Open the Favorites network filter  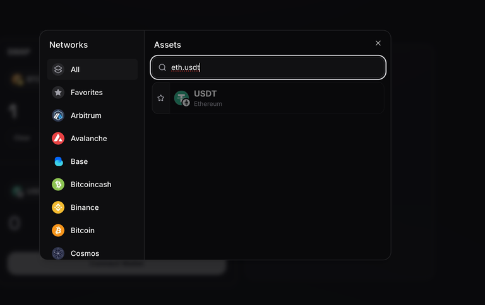tap(92, 92)
